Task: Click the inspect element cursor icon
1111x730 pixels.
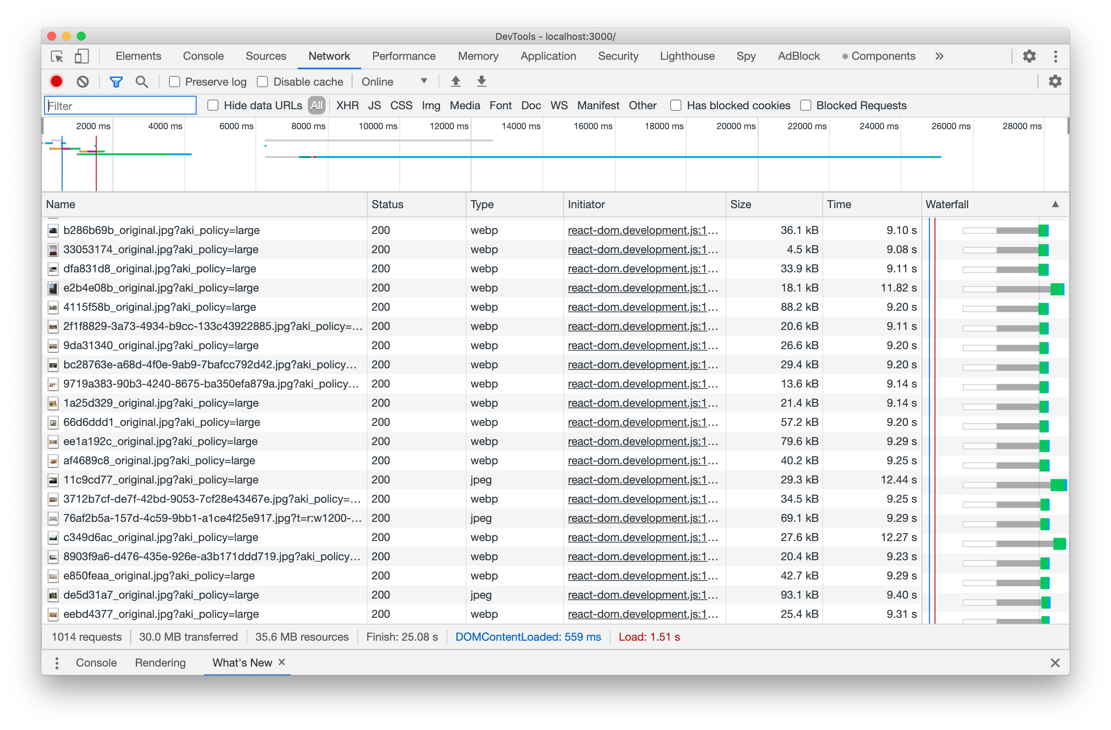Action: click(x=57, y=56)
